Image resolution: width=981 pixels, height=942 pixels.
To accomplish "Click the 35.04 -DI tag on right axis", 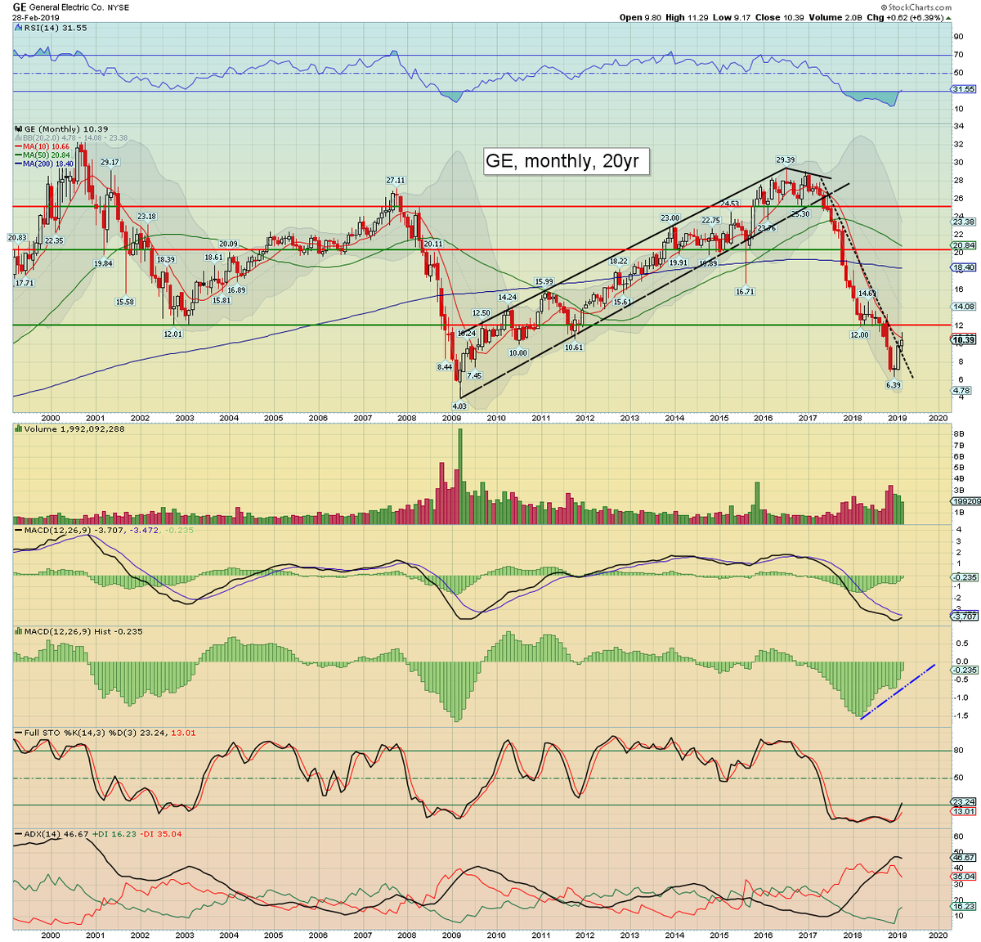I will click(965, 876).
